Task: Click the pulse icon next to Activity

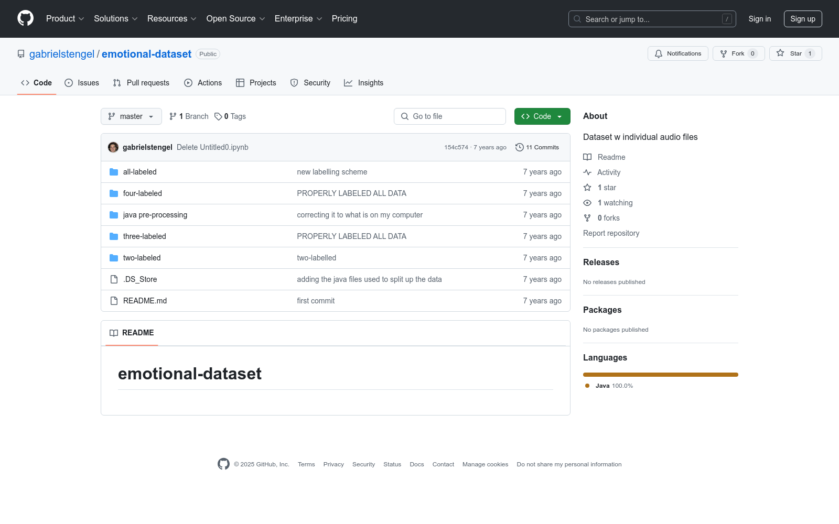Action: click(x=587, y=172)
